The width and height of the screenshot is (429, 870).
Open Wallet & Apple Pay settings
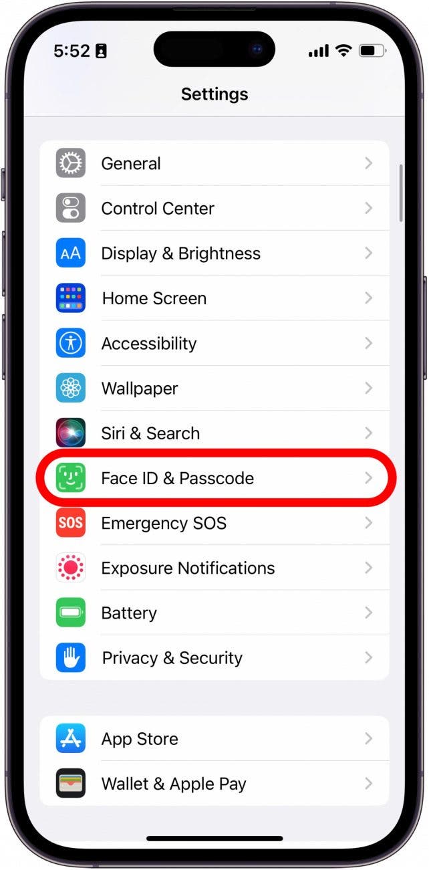pos(214,784)
